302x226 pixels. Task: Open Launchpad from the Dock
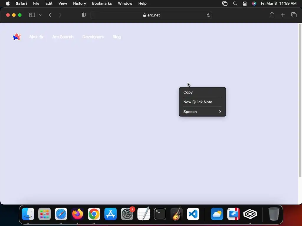(45, 214)
